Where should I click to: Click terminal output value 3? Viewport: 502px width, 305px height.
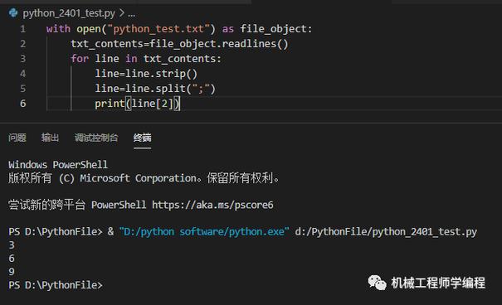[x=12, y=244]
